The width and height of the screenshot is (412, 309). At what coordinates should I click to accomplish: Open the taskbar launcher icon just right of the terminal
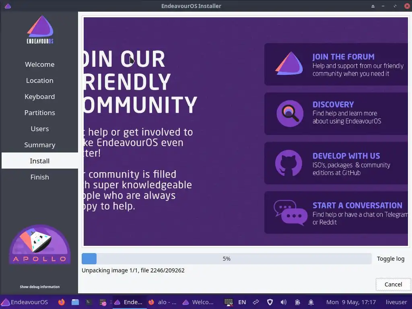[x=103, y=302]
